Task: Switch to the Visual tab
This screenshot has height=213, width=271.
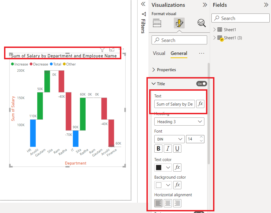Action: 159,53
